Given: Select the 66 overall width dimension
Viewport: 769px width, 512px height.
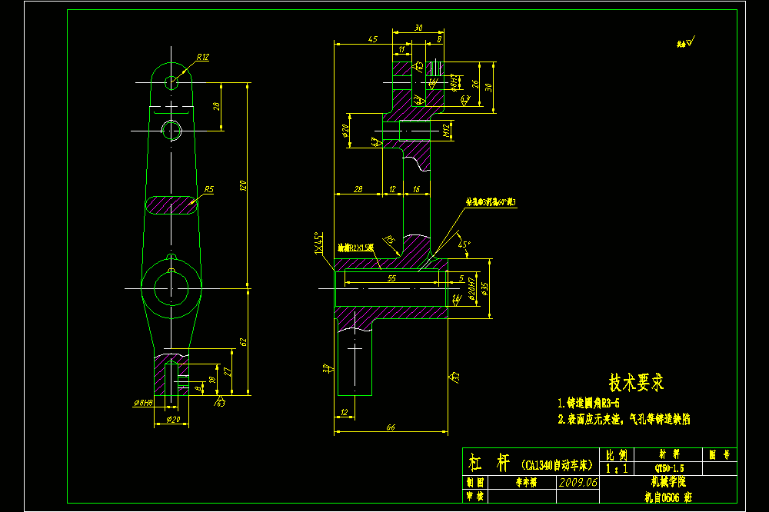Looking at the screenshot, I should [x=391, y=427].
